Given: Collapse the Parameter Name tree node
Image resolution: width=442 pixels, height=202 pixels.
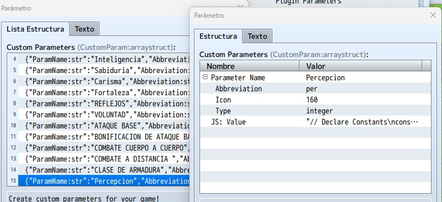Looking at the screenshot, I should click(205, 77).
